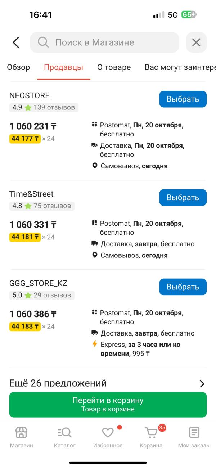The height and width of the screenshot is (468, 216).
Task: Switch to the Обзор tab
Action: point(18,67)
